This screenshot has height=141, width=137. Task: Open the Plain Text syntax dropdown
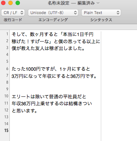(101, 13)
